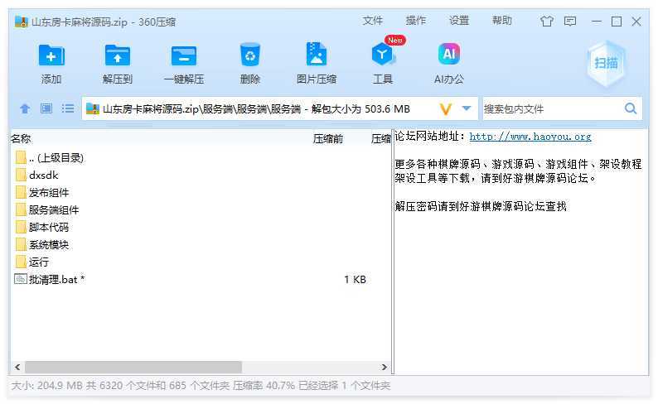Viewport: 658px width, 404px height.
Task: Minimize the 360压缩 window
Action: pos(597,22)
